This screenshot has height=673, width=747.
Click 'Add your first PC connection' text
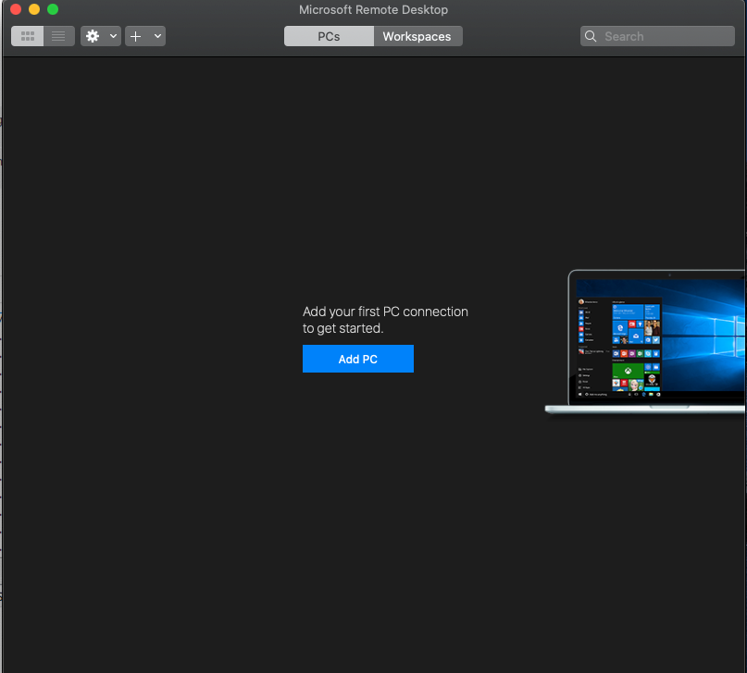click(x=385, y=312)
